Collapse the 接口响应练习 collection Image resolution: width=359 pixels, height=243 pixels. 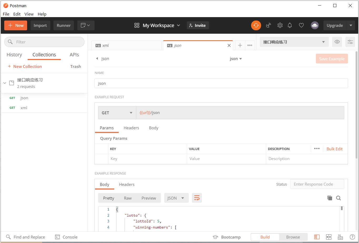(5, 83)
